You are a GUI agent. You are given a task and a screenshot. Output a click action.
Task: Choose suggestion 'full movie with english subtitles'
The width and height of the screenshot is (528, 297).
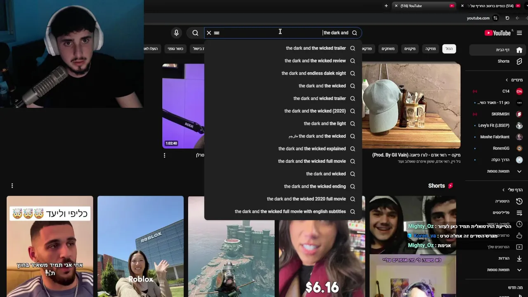[283, 212]
